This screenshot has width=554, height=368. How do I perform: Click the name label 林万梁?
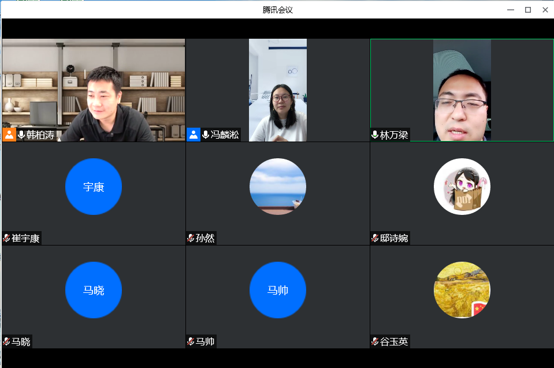click(394, 135)
